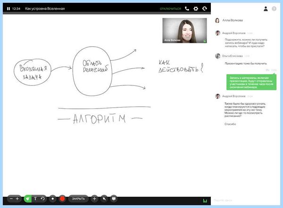Viewport: 283px width, 208px height.
Task: Pause the webinar with the pause icon
Action: [x=8, y=8]
